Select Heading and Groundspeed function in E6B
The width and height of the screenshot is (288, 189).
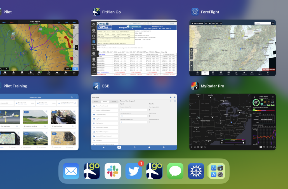click(x=105, y=110)
